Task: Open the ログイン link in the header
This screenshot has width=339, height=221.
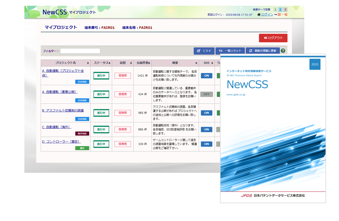Action: point(267,15)
